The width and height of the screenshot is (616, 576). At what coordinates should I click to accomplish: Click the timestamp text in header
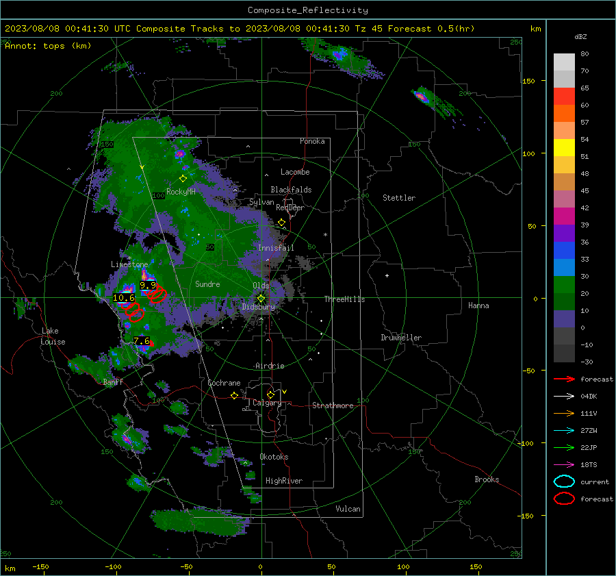[x=240, y=29]
